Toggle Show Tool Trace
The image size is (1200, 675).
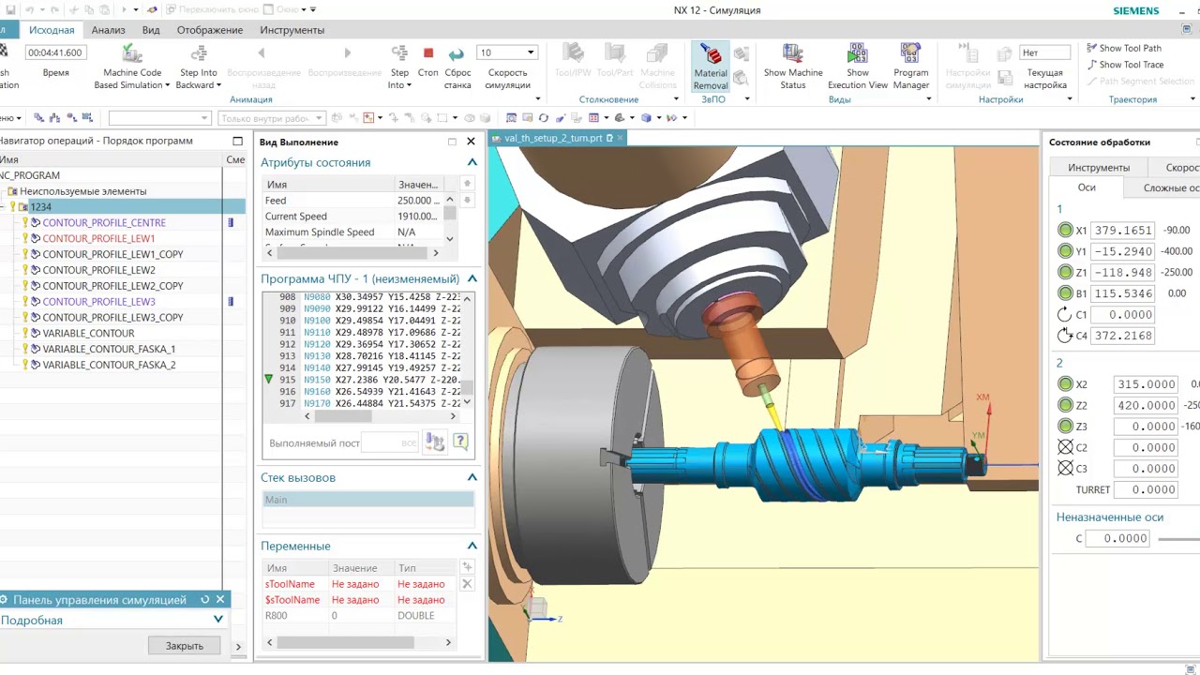(x=1125, y=65)
